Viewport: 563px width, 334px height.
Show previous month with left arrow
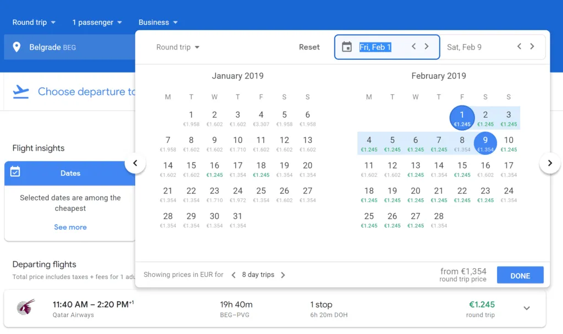(135, 163)
